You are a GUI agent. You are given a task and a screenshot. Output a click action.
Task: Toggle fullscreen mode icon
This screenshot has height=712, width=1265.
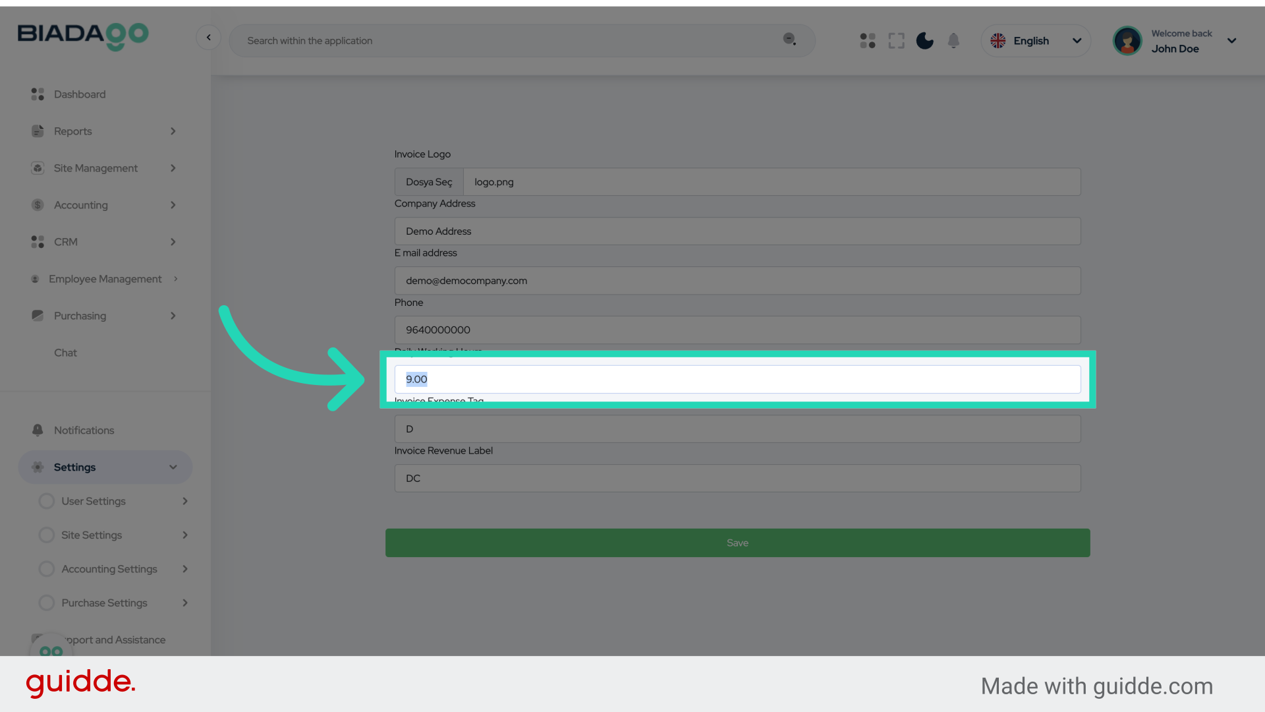[896, 41]
